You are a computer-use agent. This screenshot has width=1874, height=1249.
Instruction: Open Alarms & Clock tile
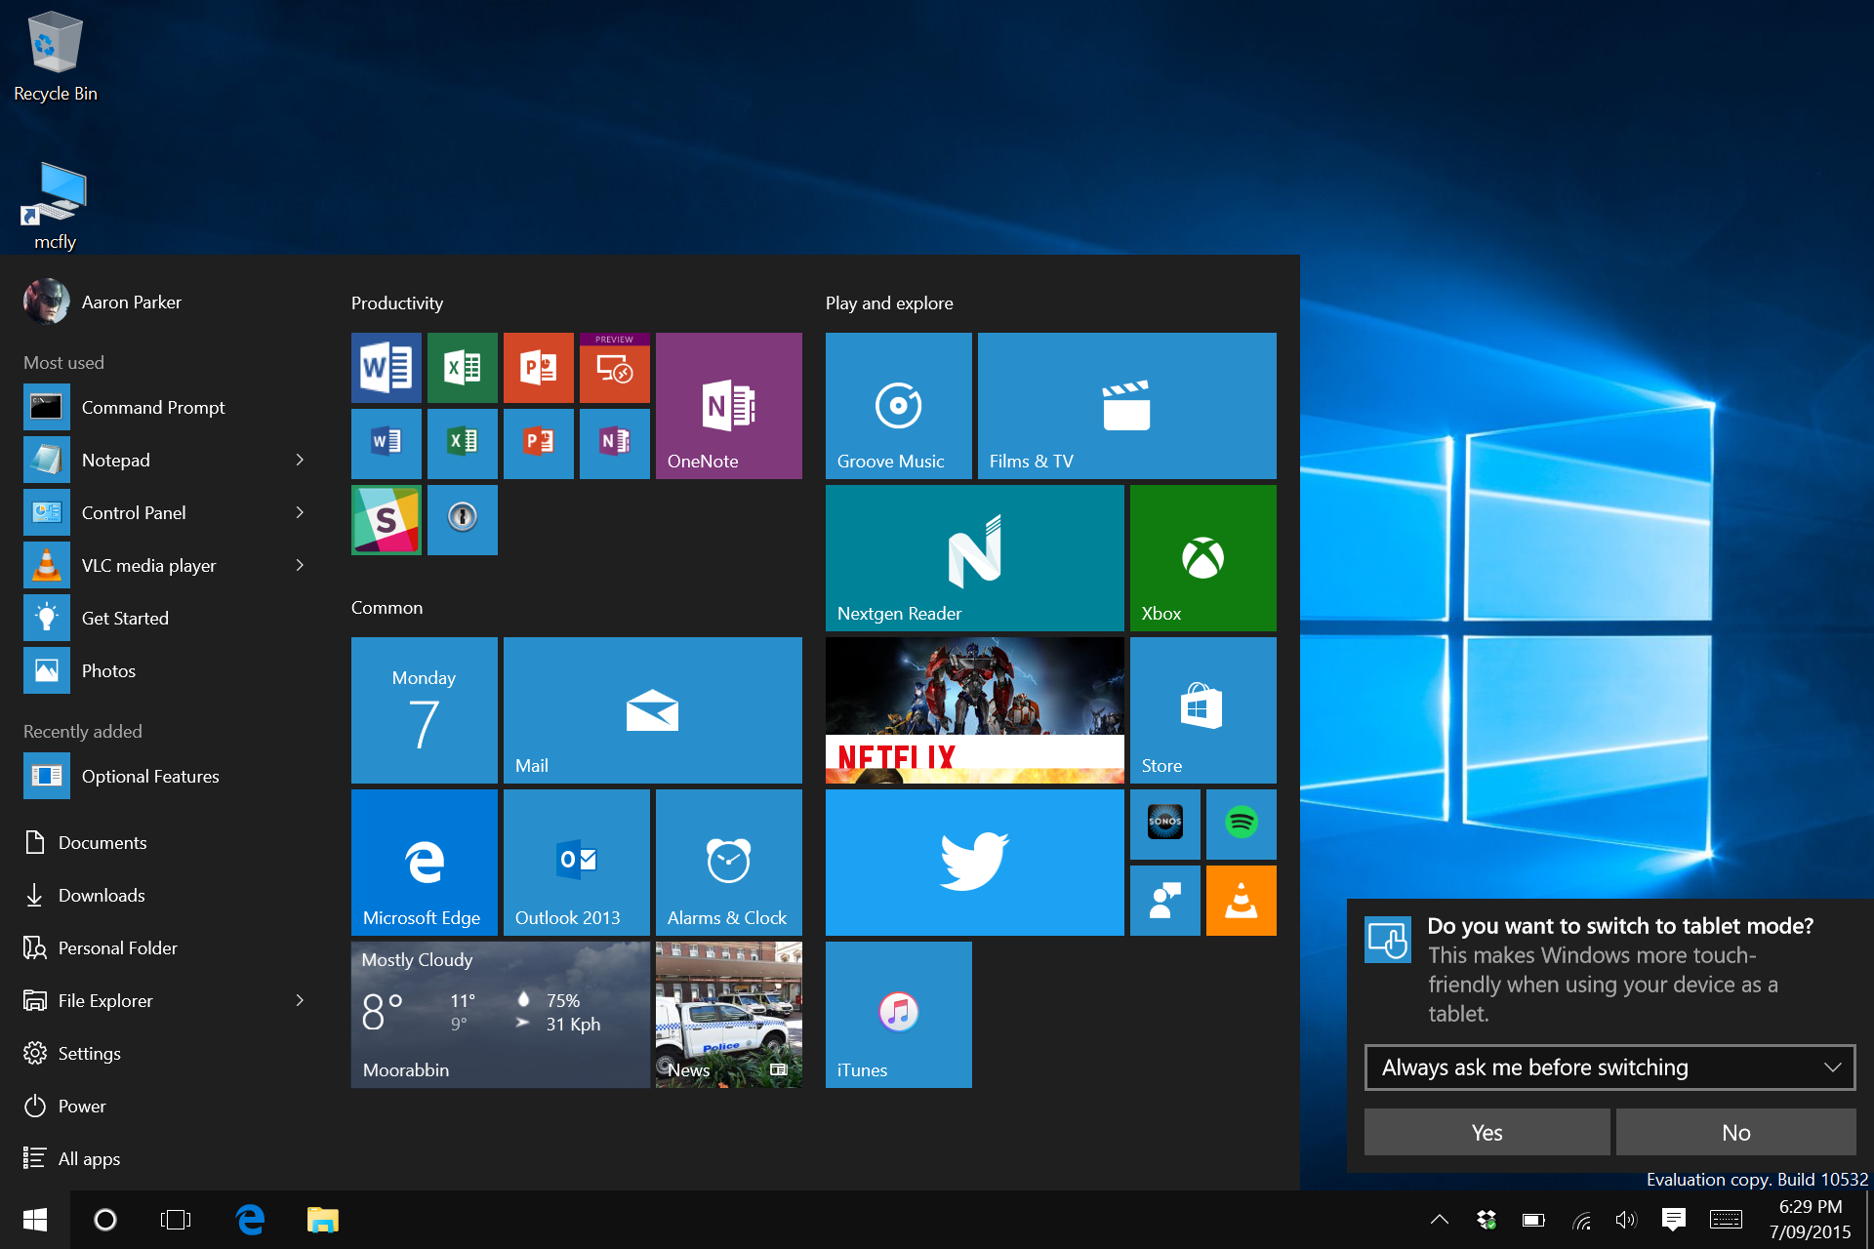(x=729, y=863)
